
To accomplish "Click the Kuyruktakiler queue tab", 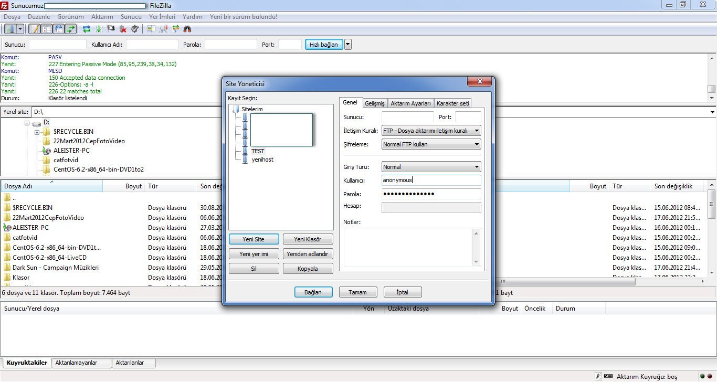I will tap(27, 363).
